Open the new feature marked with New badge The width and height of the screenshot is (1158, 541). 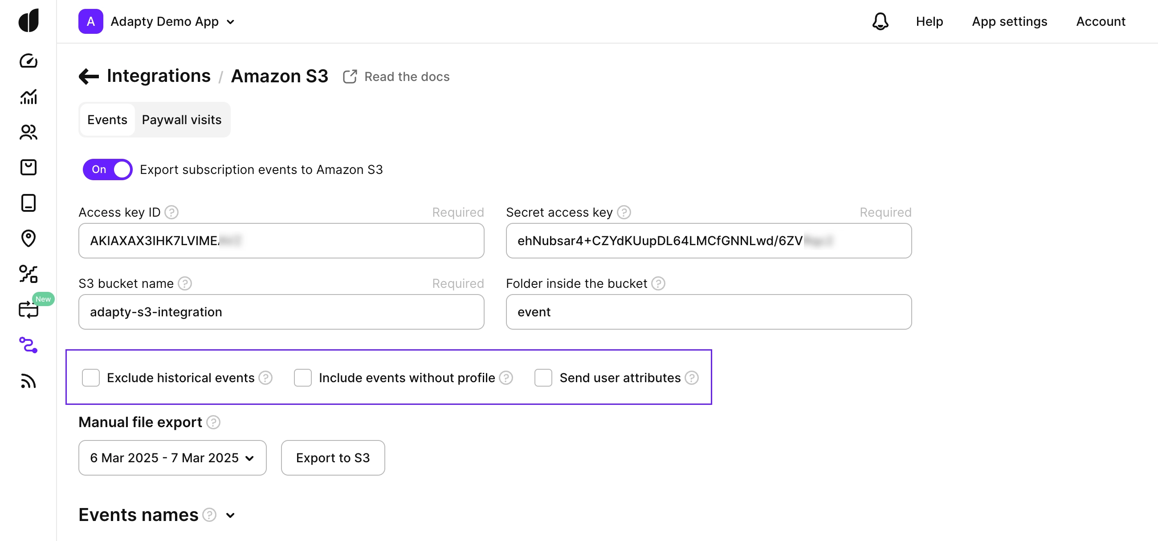[29, 309]
